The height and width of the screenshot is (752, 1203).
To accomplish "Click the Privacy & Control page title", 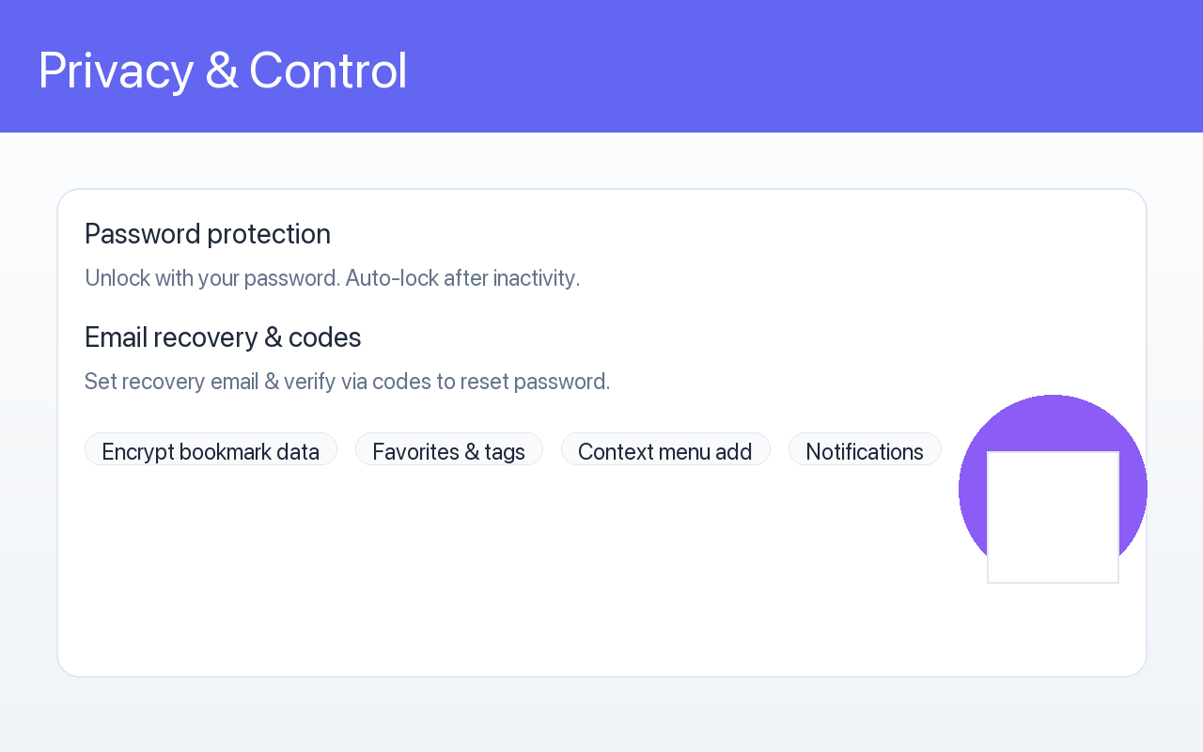I will (x=223, y=70).
